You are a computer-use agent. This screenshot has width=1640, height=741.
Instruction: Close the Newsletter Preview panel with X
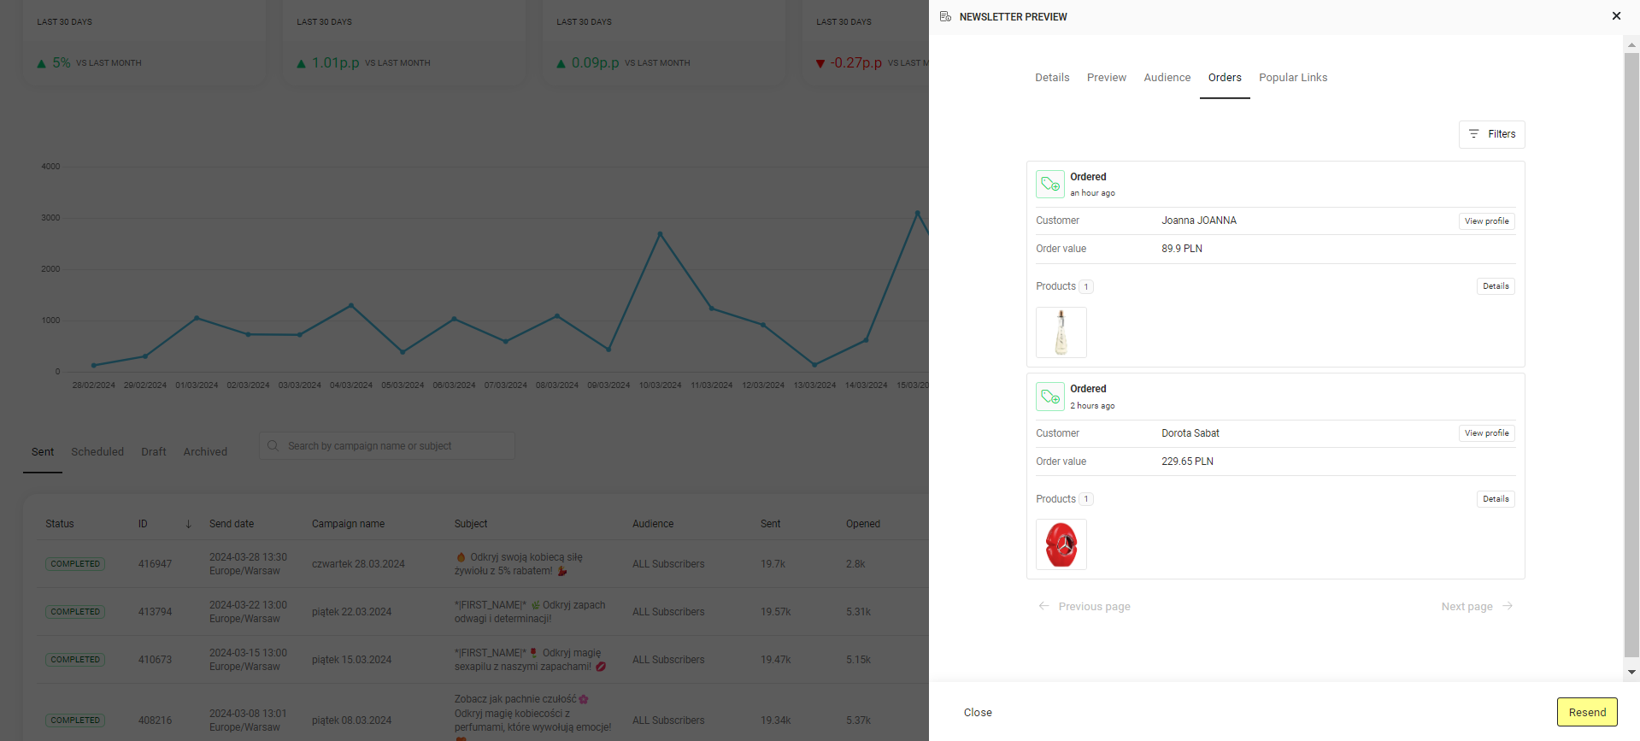point(1616,16)
